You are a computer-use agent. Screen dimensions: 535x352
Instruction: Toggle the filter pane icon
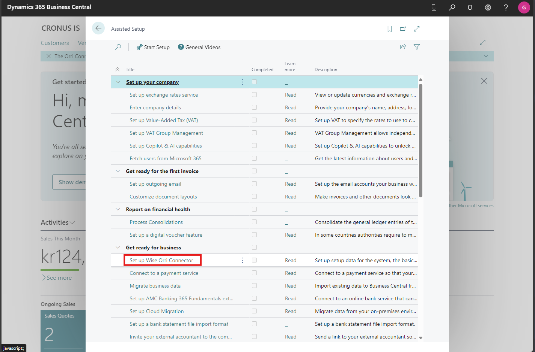pyautogui.click(x=417, y=47)
